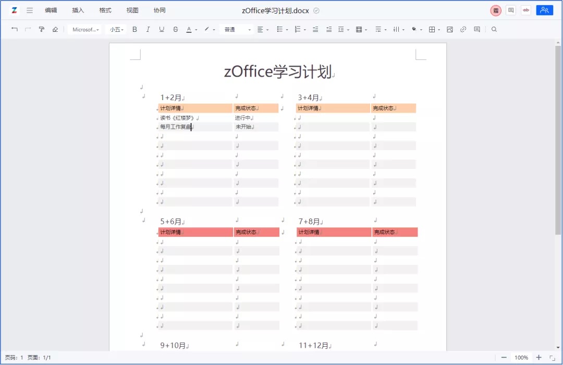Open the hamburger main menu

pyautogui.click(x=30, y=10)
